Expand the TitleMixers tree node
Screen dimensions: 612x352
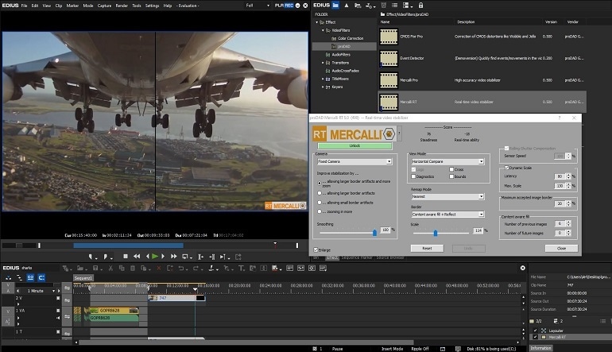tap(323, 79)
